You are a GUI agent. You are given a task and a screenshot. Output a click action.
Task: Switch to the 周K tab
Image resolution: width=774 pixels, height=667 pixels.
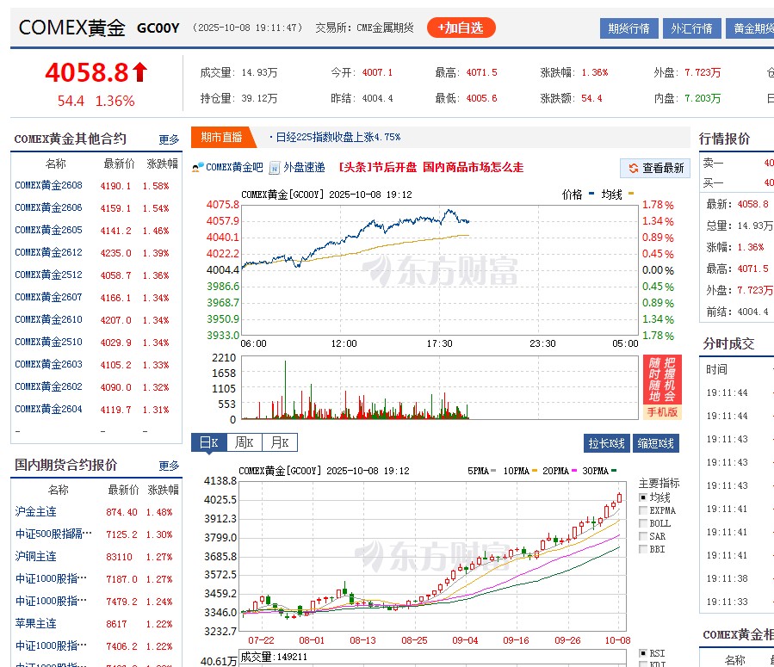245,442
